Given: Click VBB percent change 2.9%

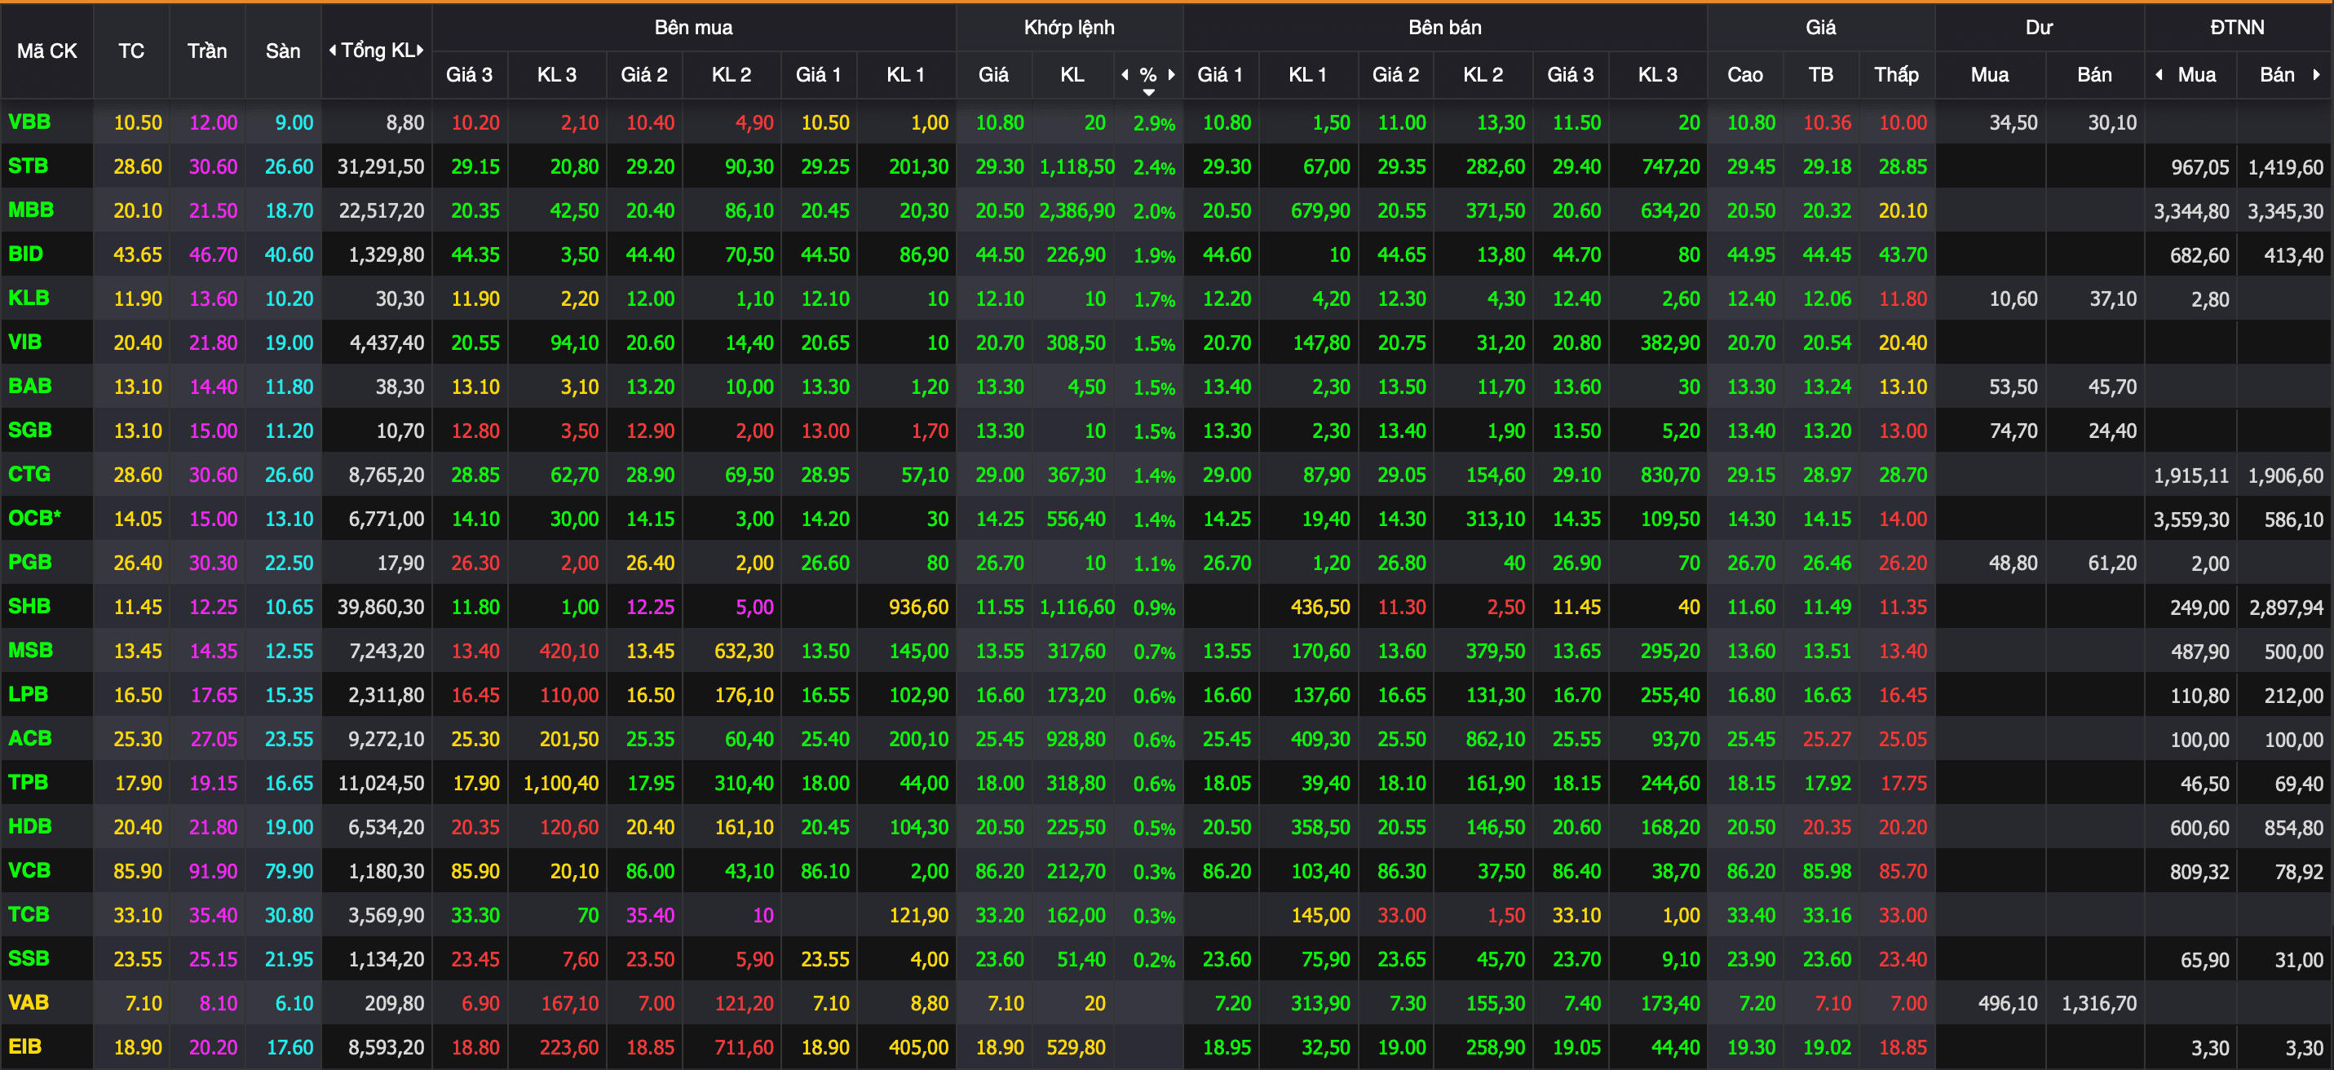Looking at the screenshot, I should pyautogui.click(x=1154, y=123).
